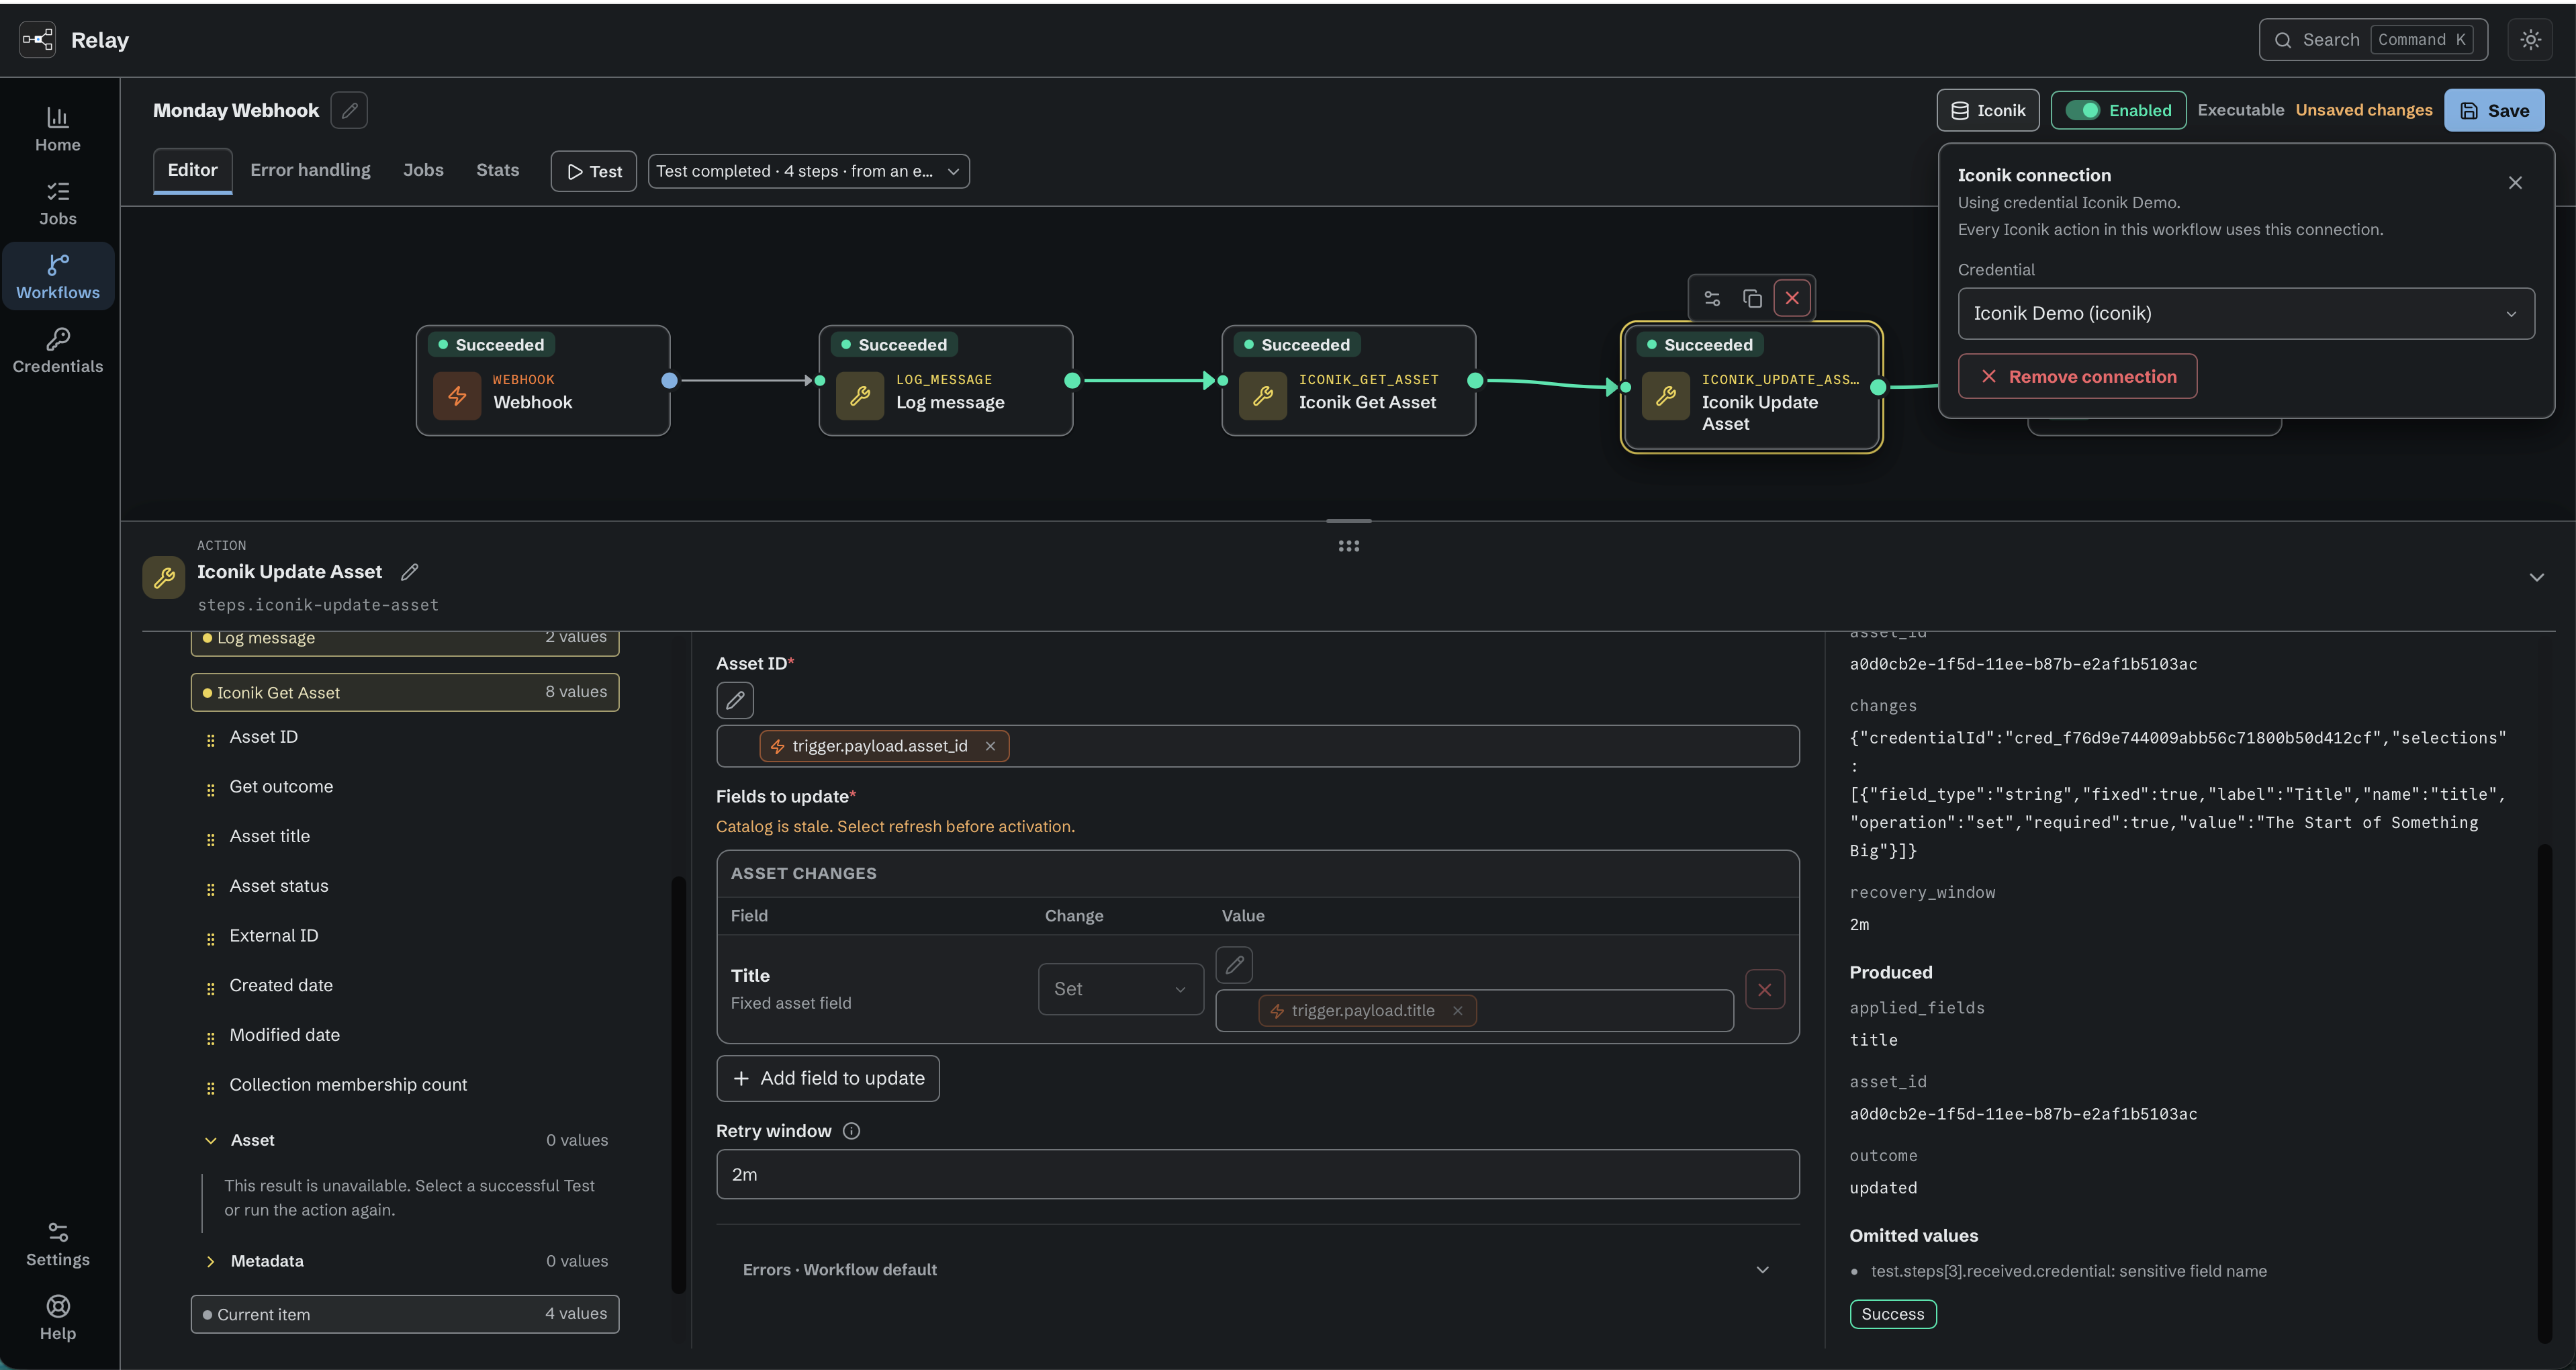
Task: Select the Editor tab
Action: pos(192,170)
